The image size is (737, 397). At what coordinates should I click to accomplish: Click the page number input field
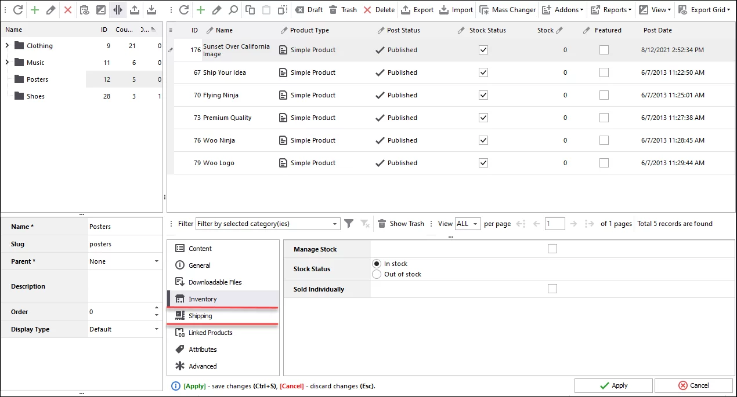[555, 223]
